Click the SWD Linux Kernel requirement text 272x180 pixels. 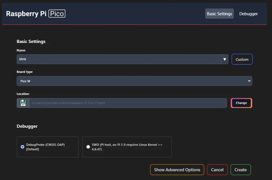(x=127, y=147)
